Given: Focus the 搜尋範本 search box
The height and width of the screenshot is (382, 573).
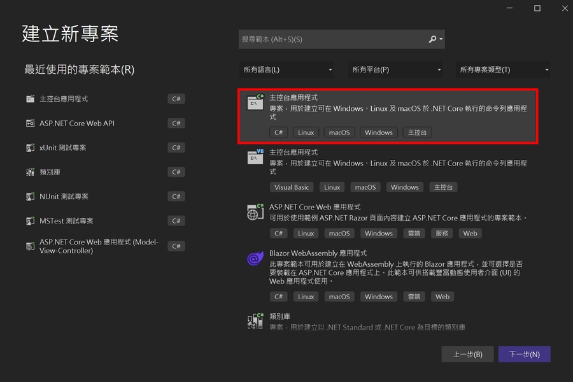Looking at the screenshot, I should [331, 39].
